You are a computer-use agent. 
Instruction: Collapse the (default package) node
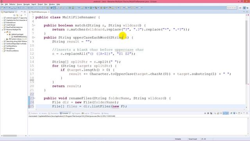coord(7,34)
